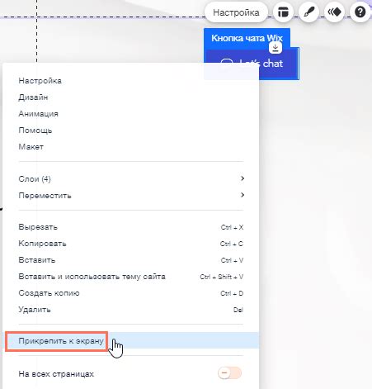Select Удалить from the context menu
The height and width of the screenshot is (389, 372).
pyautogui.click(x=131, y=310)
